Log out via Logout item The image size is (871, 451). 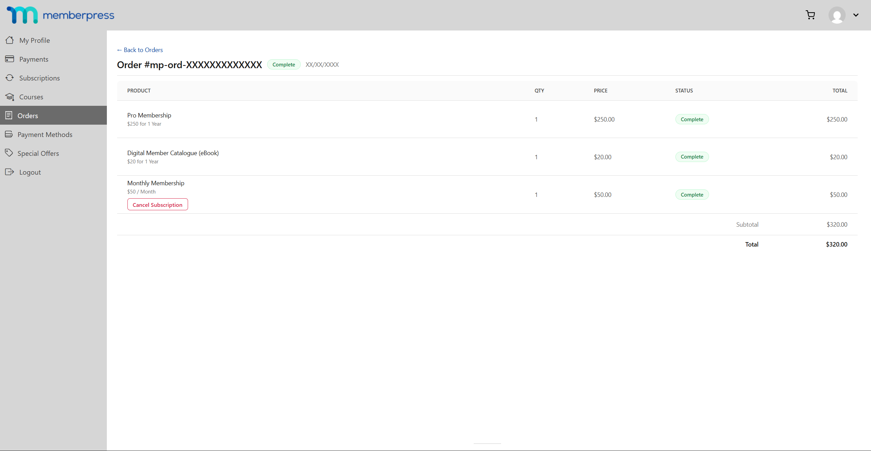point(53,172)
